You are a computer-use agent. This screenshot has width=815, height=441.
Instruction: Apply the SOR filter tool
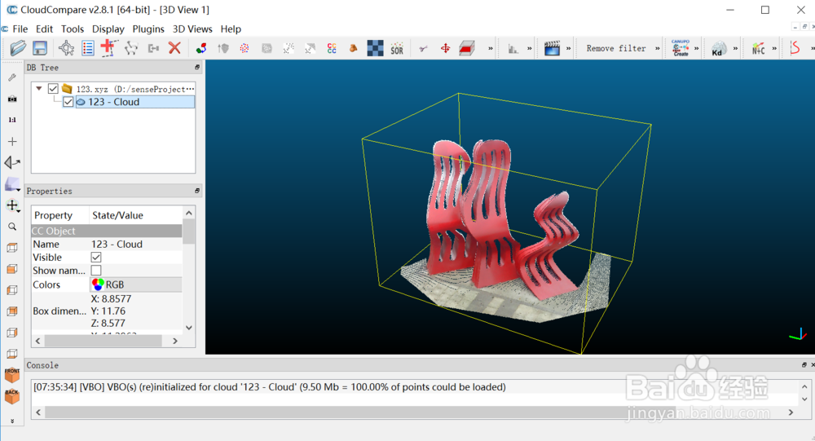[397, 48]
